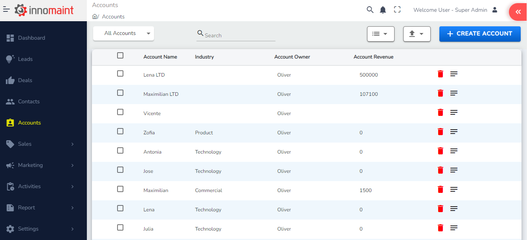Delete the Jose account

coord(440,170)
